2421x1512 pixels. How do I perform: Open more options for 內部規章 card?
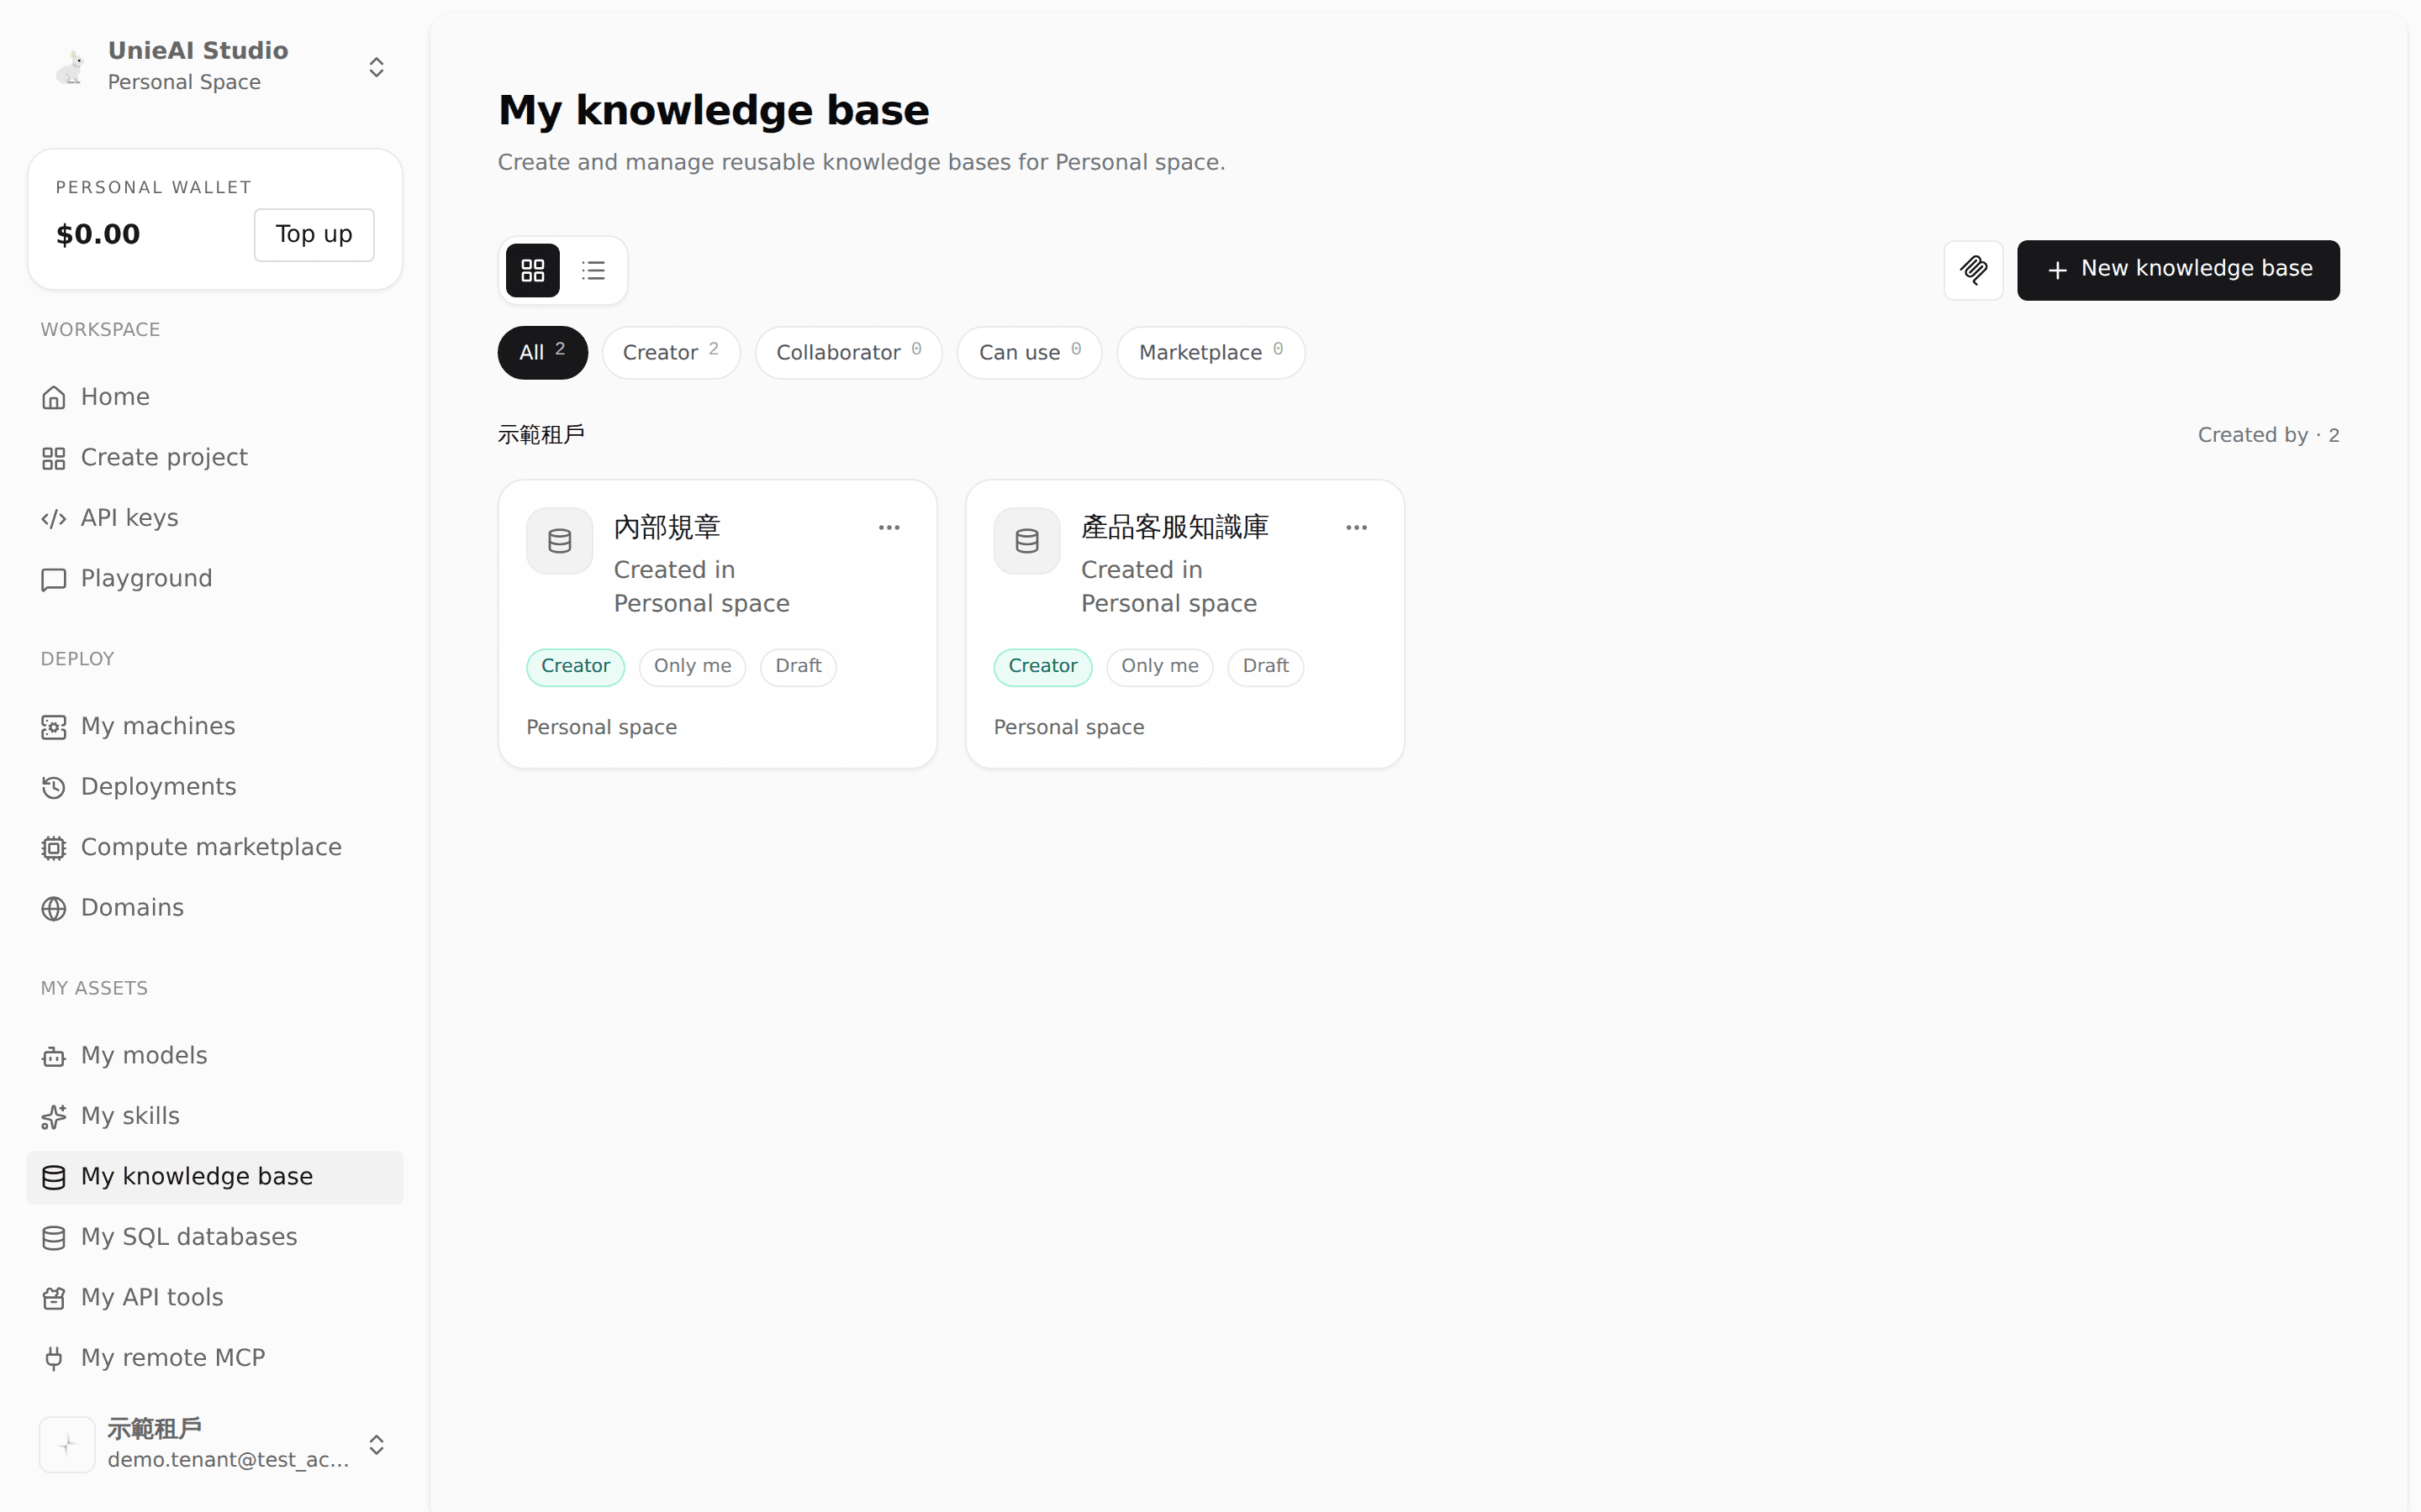tap(889, 527)
